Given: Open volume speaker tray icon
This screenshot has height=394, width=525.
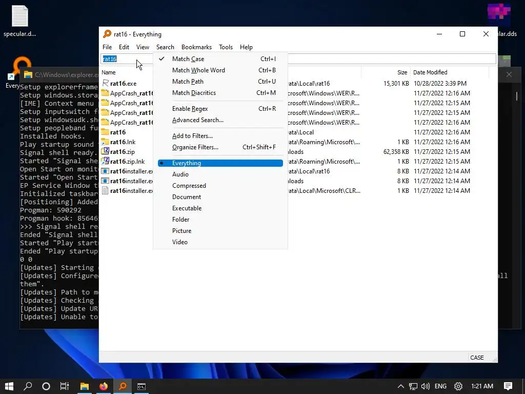Looking at the screenshot, I should tap(426, 386).
